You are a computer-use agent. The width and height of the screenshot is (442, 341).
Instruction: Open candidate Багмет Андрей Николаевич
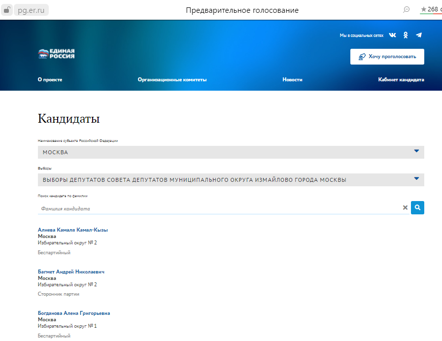point(71,272)
